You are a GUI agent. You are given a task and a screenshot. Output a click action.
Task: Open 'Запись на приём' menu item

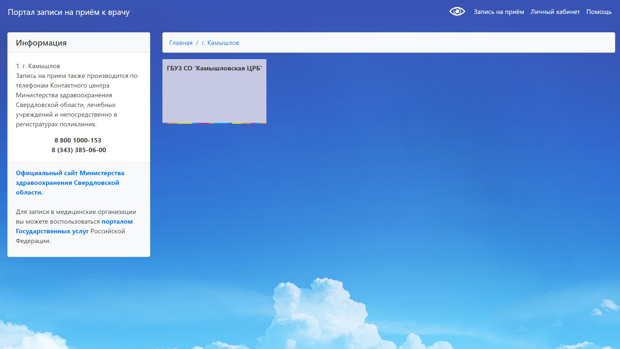[x=499, y=12]
